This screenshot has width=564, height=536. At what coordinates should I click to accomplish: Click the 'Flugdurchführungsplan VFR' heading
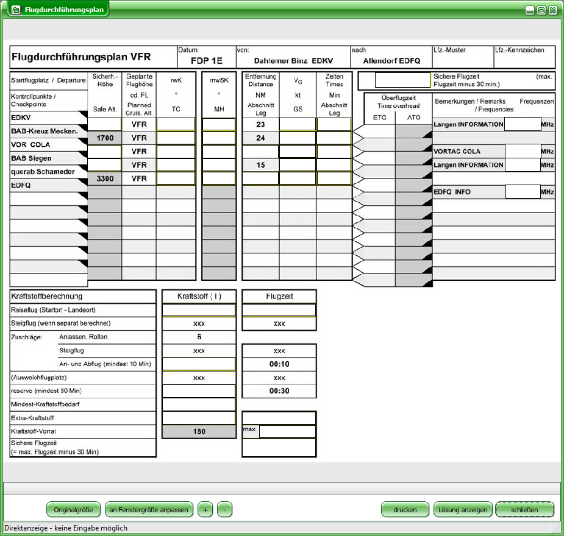81,57
